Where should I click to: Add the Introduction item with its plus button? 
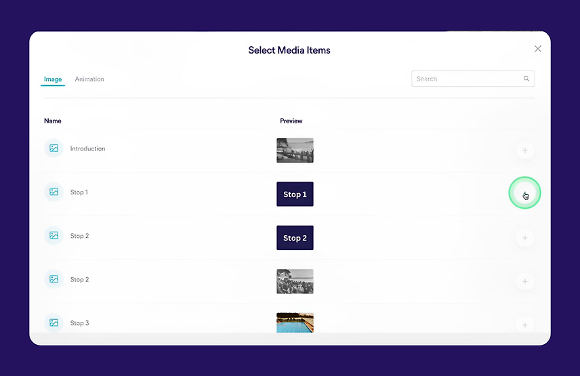(524, 150)
